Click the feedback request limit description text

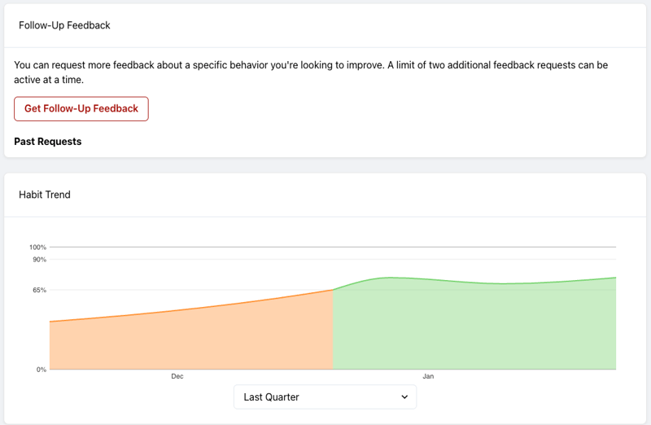[x=311, y=72]
